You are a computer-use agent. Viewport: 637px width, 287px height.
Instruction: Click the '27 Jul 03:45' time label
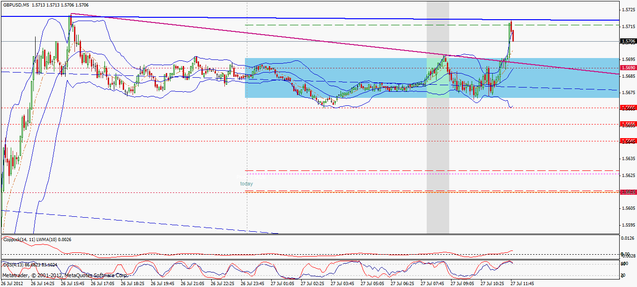click(x=342, y=284)
